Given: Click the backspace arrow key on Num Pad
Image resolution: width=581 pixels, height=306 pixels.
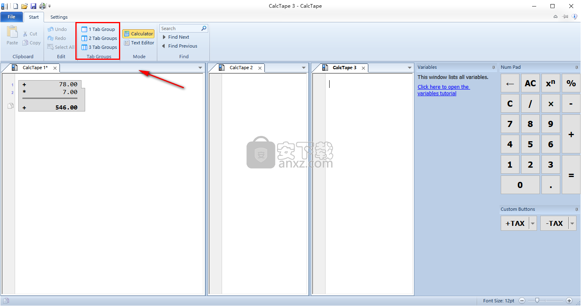Looking at the screenshot, I should [x=510, y=83].
